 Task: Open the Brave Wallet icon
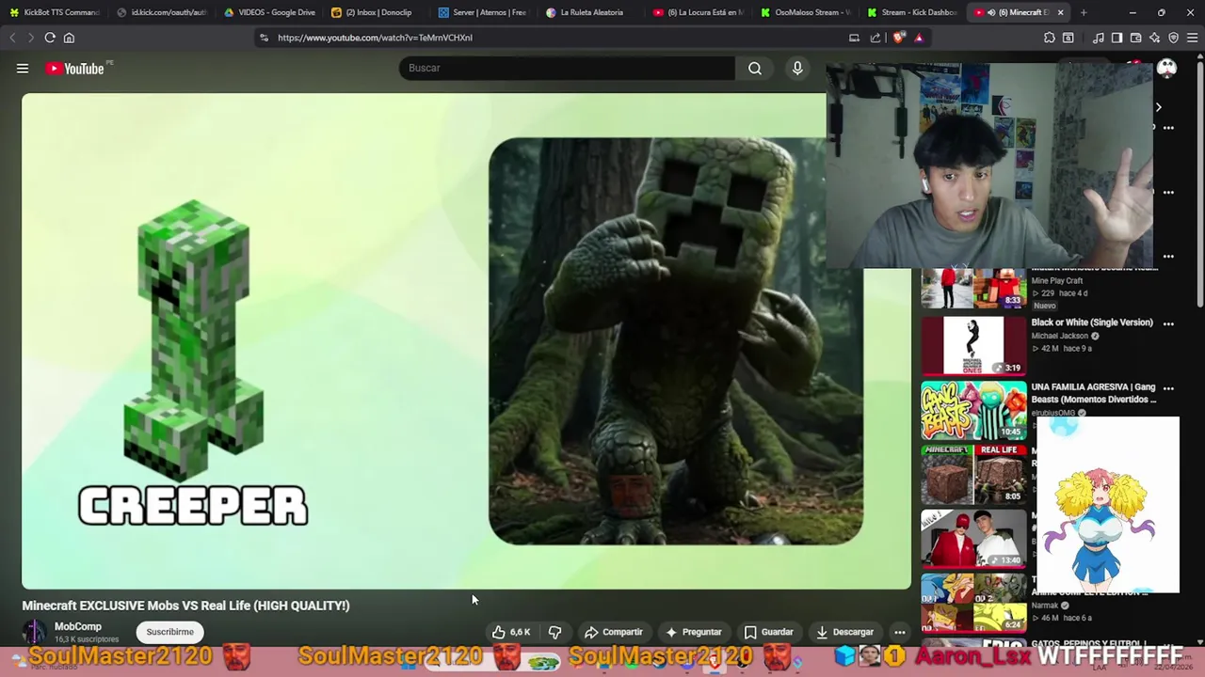(1136, 38)
